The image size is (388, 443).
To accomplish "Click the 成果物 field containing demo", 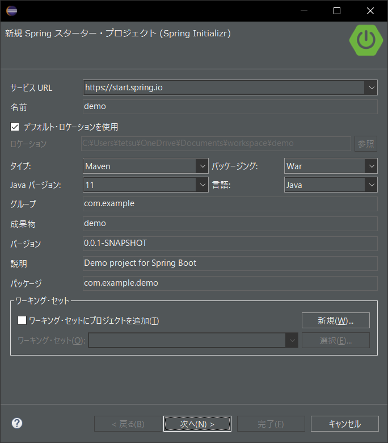I will click(230, 223).
